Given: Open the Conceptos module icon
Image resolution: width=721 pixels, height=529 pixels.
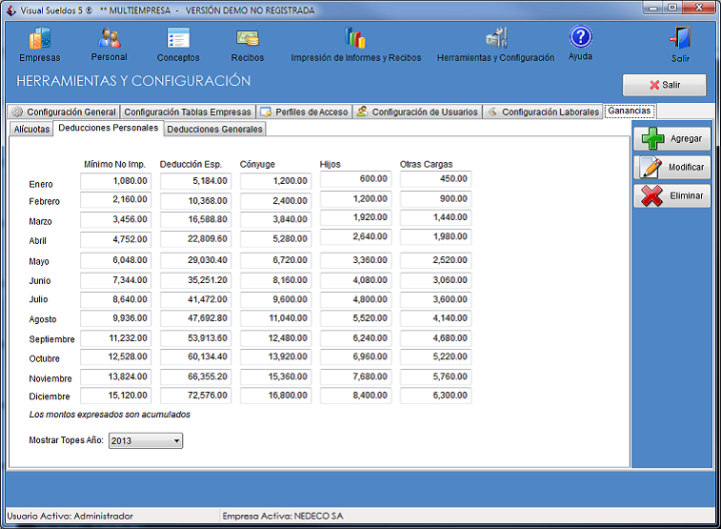Looking at the screenshot, I should pyautogui.click(x=178, y=38).
